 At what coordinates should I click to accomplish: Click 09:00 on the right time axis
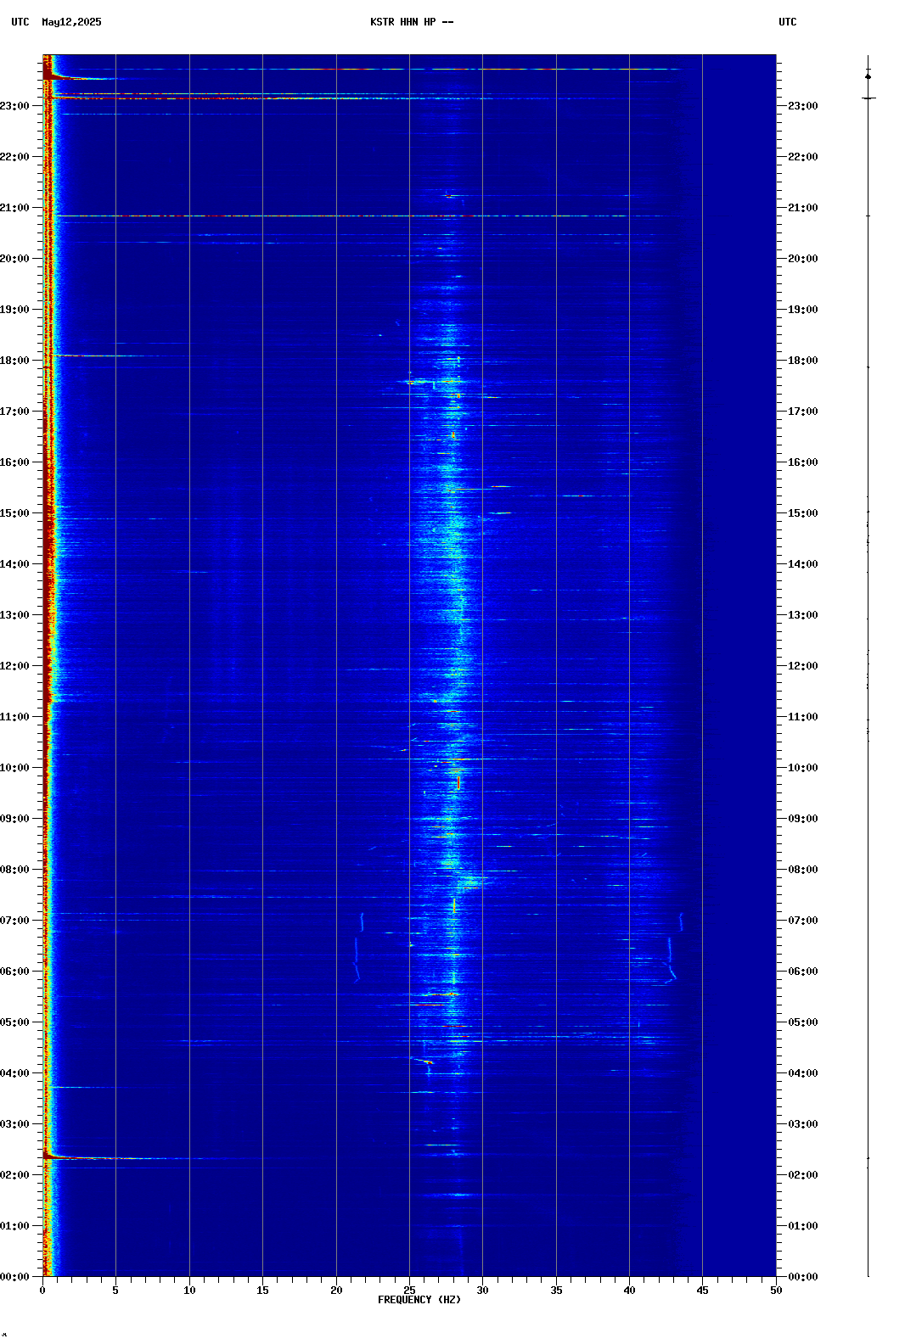pyautogui.click(x=803, y=819)
